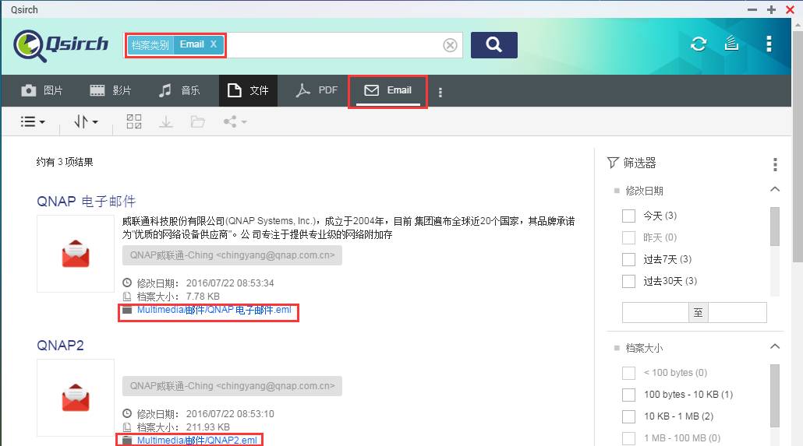This screenshot has width=803, height=446.
Task: Collapse the 档案大小 filter section
Action: (775, 347)
